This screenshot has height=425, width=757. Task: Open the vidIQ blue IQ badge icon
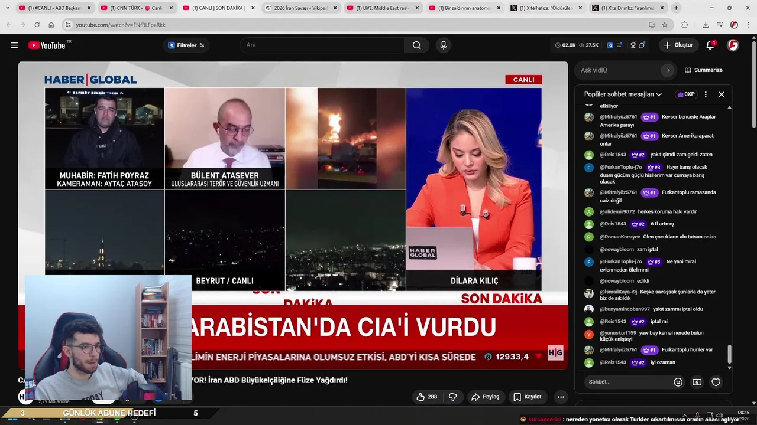coord(610,45)
